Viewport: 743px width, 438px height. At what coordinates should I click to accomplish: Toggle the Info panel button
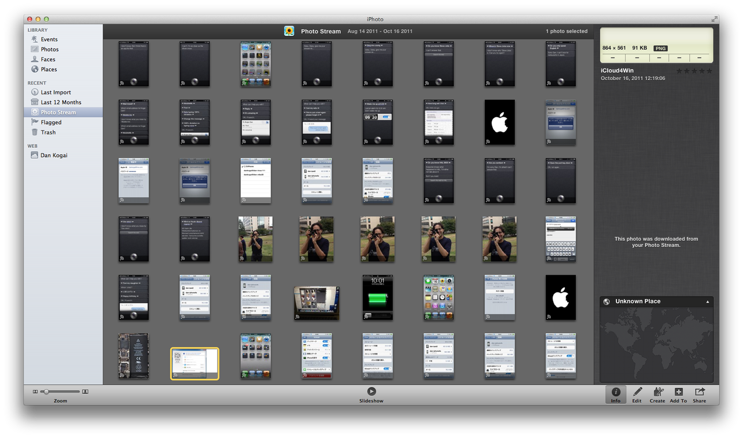click(x=616, y=395)
